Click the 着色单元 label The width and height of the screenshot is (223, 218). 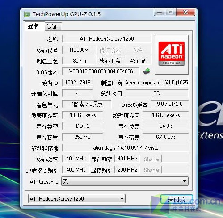tap(47, 105)
